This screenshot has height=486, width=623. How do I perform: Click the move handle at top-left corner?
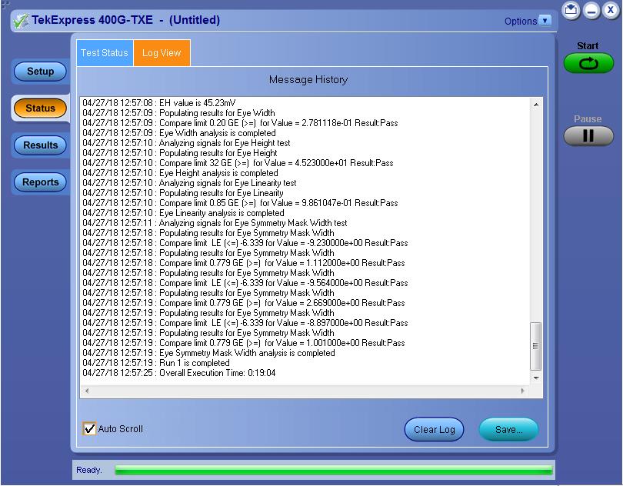[5, 5]
